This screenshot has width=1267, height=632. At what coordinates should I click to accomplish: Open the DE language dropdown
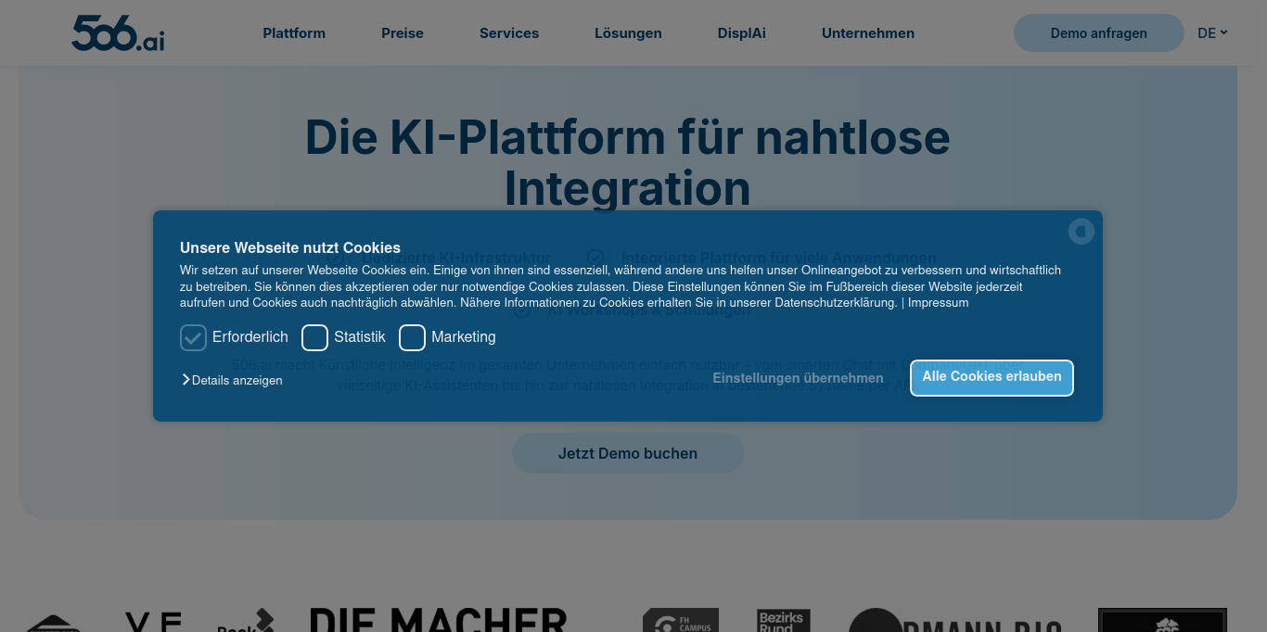[1212, 33]
